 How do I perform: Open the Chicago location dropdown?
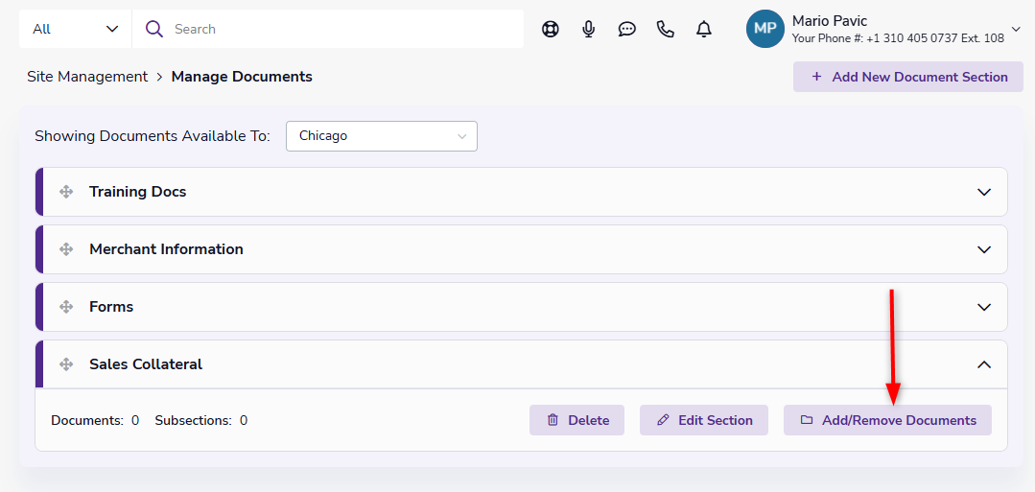point(382,136)
